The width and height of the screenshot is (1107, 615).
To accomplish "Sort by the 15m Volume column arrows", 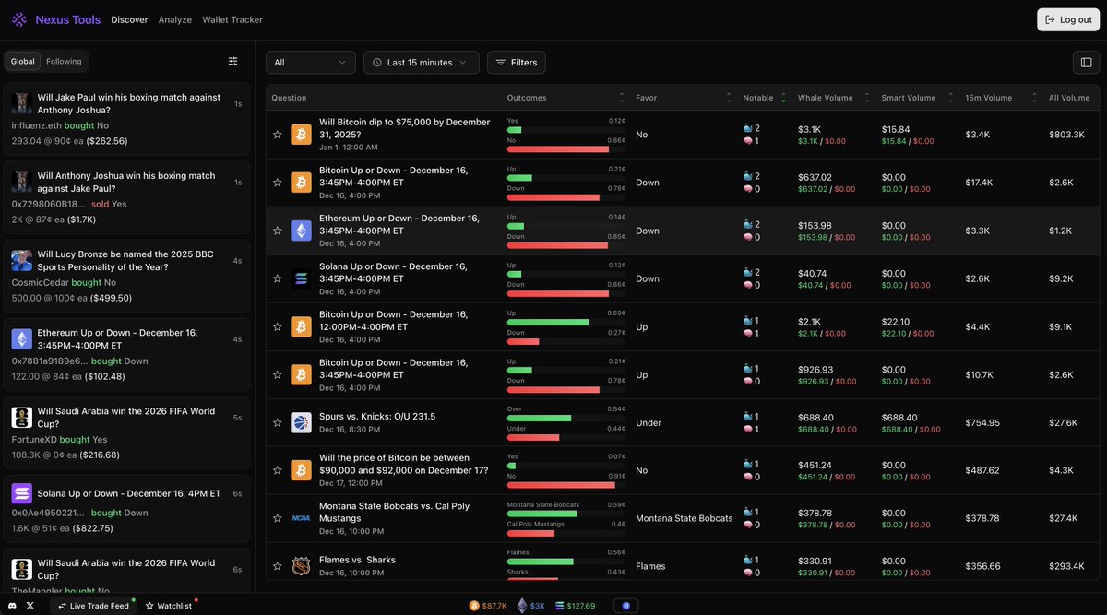I will pyautogui.click(x=1033, y=98).
